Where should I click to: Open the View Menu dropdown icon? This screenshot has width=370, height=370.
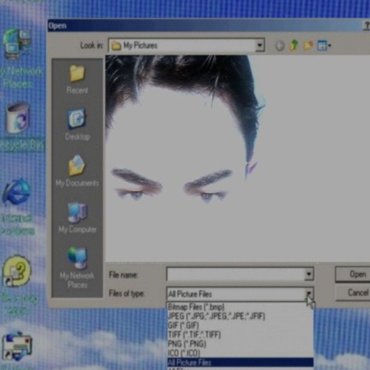pyautogui.click(x=324, y=45)
